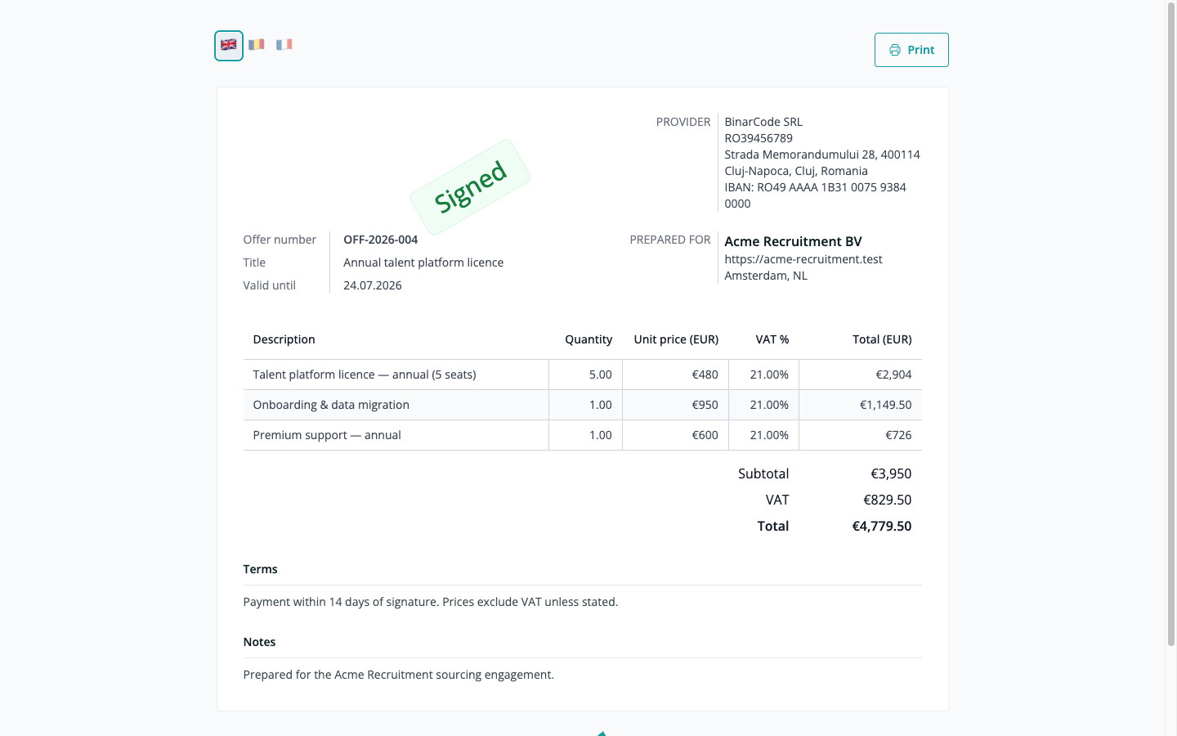The image size is (1177, 736).
Task: Click the 'Offer number' field label
Action: [x=280, y=240]
